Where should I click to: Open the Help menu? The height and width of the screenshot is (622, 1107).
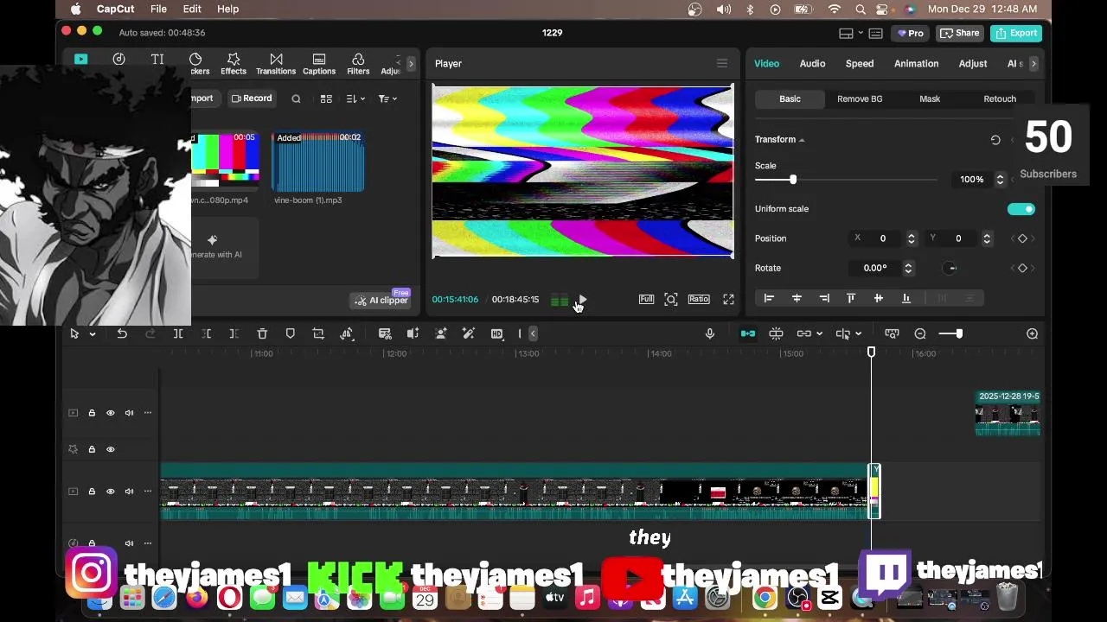[x=227, y=9]
